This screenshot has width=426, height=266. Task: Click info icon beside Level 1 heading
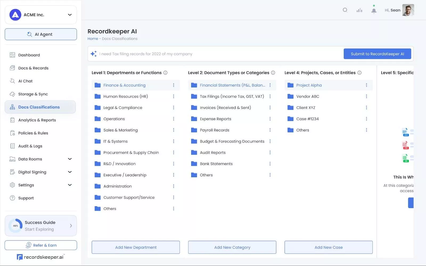tap(165, 73)
